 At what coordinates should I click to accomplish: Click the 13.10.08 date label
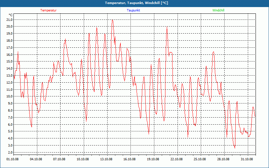pyautogui.click(x=106, y=159)
